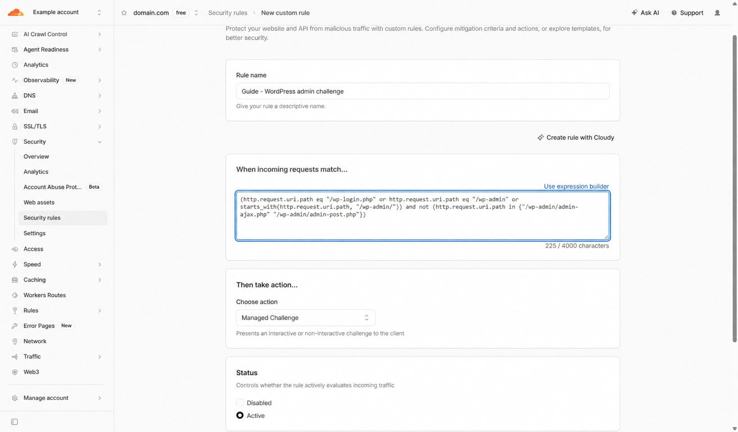The image size is (738, 432).
Task: Star domain.com as favorite
Action: [124, 13]
